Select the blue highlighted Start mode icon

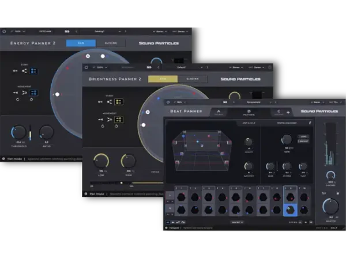tap(33, 71)
